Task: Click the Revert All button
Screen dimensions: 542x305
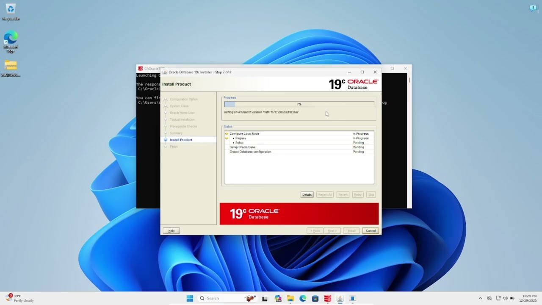Action: pos(325,194)
